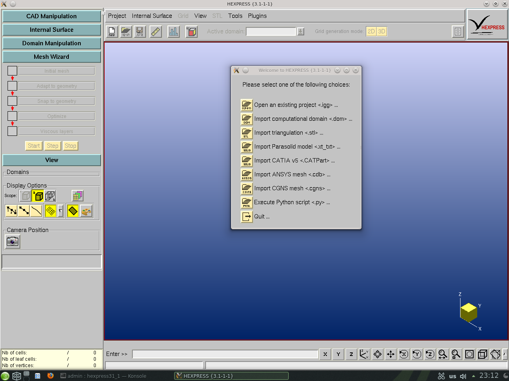Screen dimensions: 509x381
Task: Expand the CAD Manipulation panel
Action: (x=52, y=16)
